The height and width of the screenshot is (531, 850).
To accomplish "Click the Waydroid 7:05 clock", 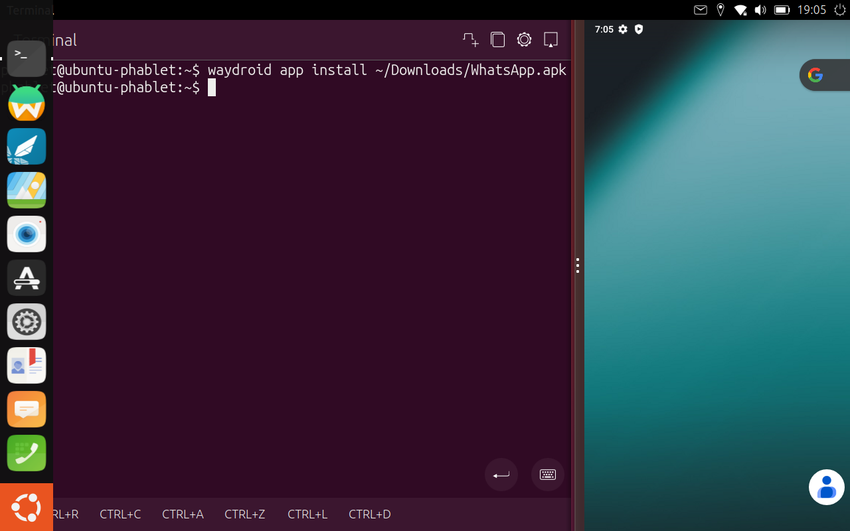I will 604,29.
